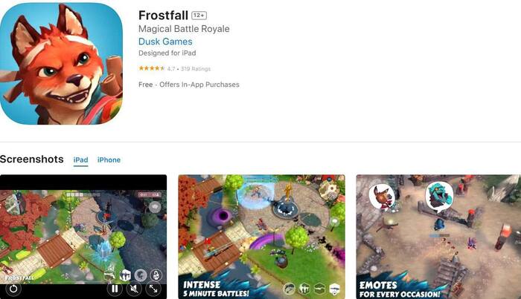This screenshot has width=521, height=299.
Task: Click the white hexagon ability icon in first video
Action: (x=125, y=275)
